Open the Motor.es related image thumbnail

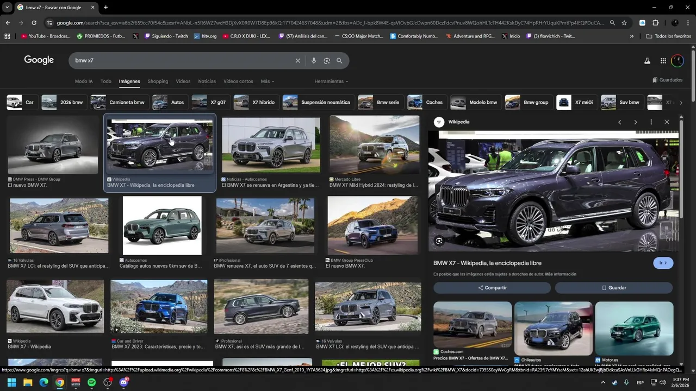[634, 327]
